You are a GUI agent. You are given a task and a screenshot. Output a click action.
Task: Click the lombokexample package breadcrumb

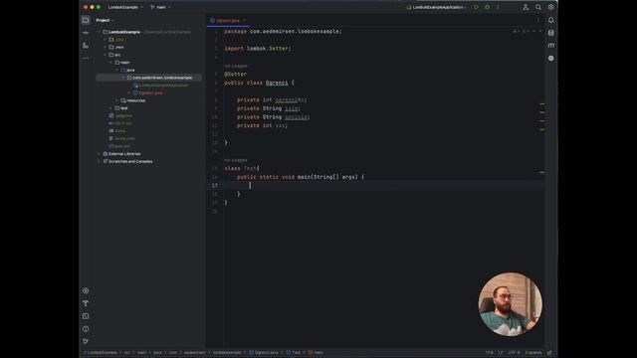227,352
